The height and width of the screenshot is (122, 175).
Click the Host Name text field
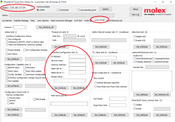click(69, 104)
